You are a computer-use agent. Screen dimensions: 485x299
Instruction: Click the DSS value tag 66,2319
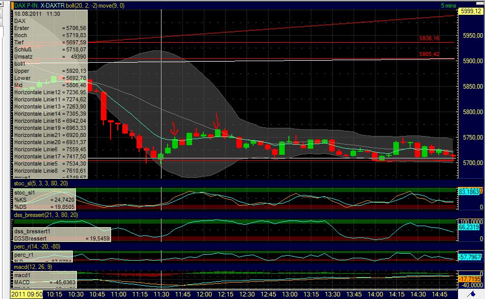[x=469, y=227]
